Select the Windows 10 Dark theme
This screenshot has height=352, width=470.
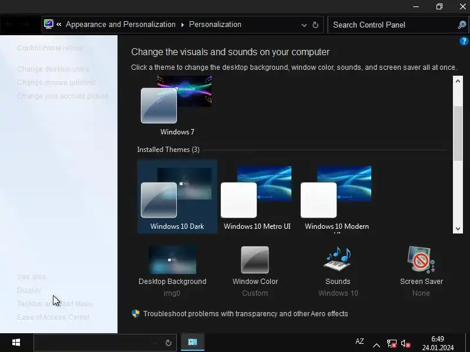click(x=177, y=196)
